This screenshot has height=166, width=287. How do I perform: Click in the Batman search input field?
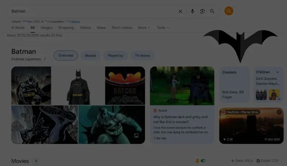92,11
